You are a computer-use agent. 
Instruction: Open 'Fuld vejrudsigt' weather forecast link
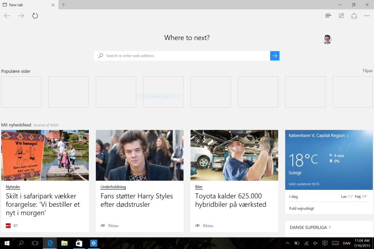(301, 209)
